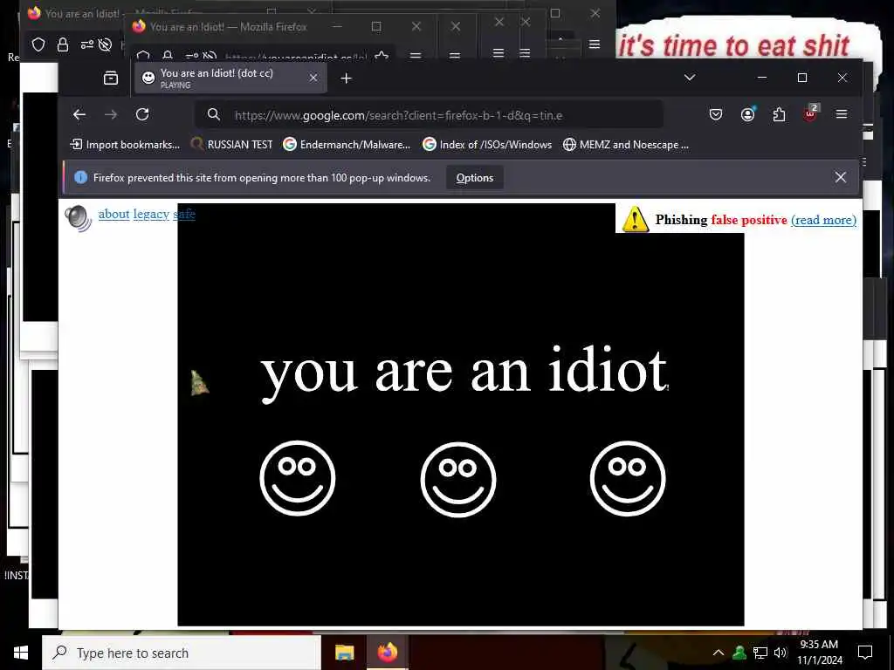Open the notification center icon
This screenshot has width=894, height=670.
pyautogui.click(x=865, y=653)
